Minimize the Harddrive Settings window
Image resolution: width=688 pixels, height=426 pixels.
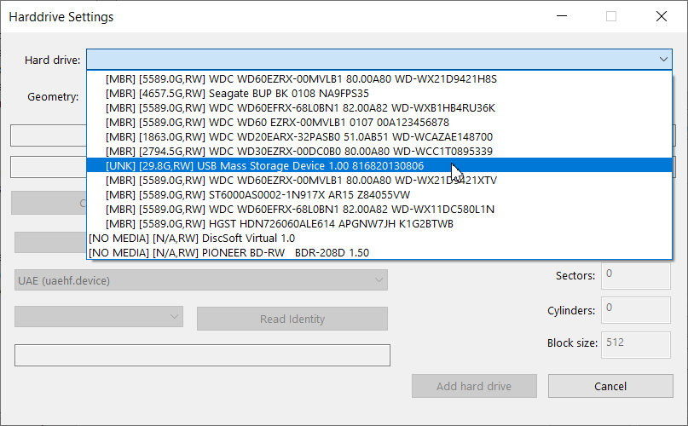(x=562, y=16)
